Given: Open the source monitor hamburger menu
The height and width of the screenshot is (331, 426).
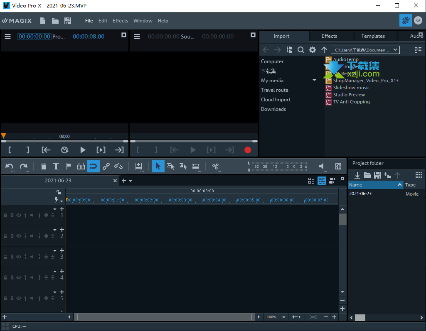Looking at the screenshot, I should coord(137,37).
